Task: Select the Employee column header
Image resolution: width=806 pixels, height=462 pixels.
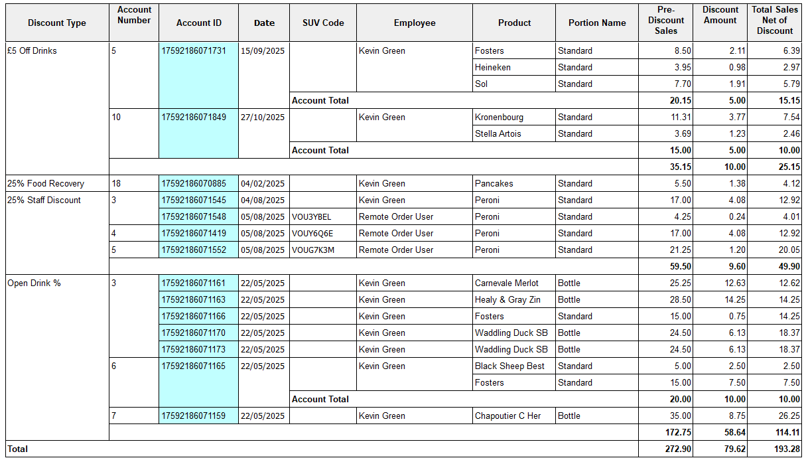Action: [x=415, y=23]
